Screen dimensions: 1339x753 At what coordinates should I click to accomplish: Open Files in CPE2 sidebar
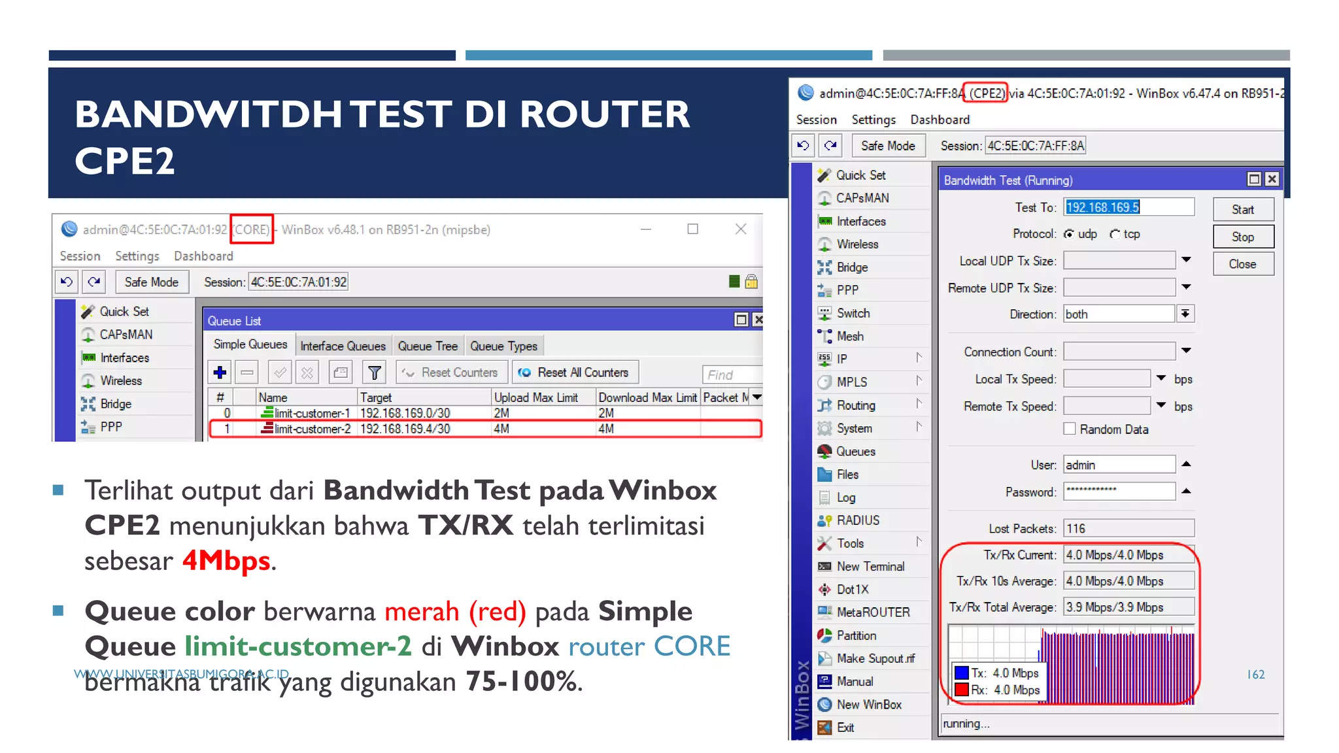coord(847,475)
